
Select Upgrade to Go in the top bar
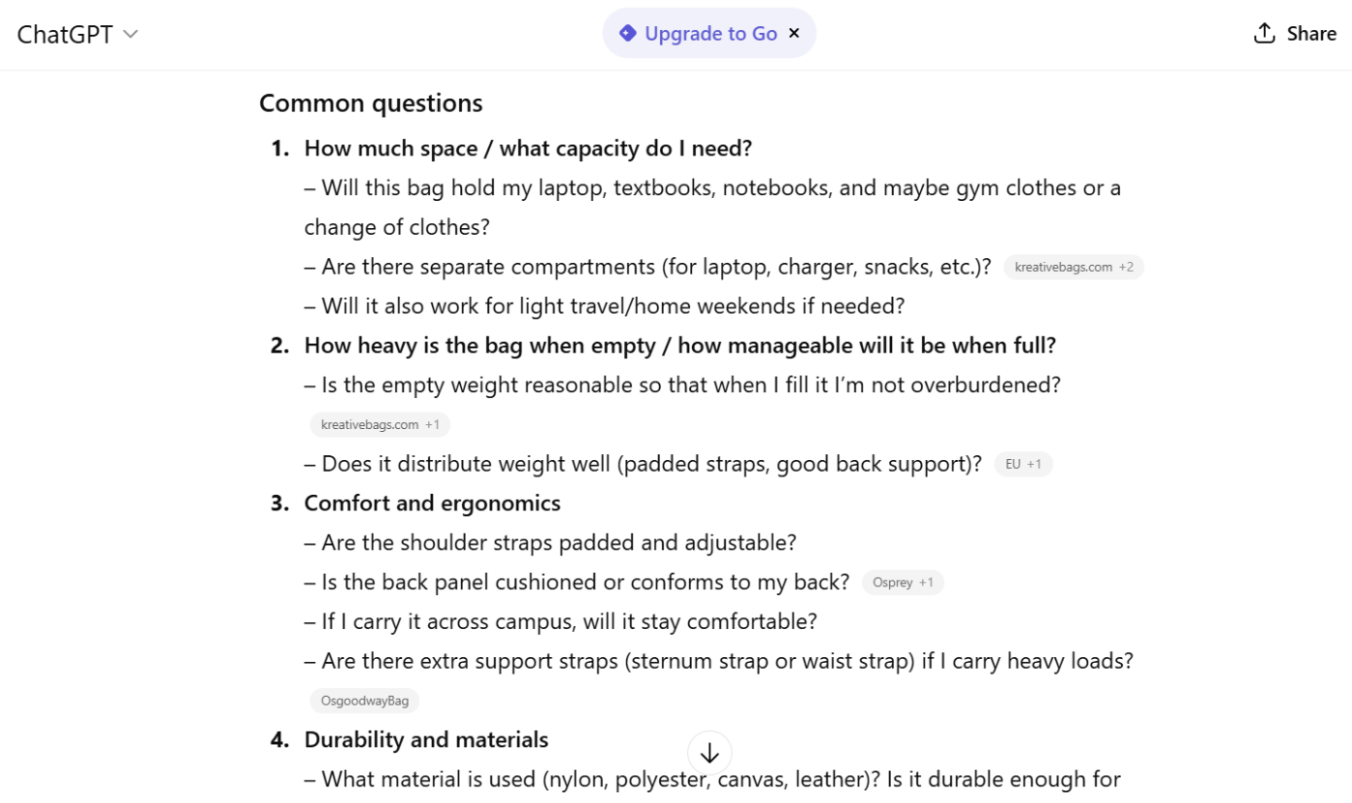[711, 32]
